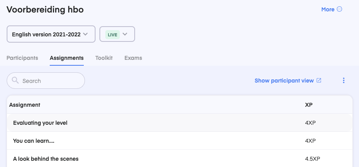The height and width of the screenshot is (167, 359).
Task: Click the chevron next to LIVE badge
Action: point(125,34)
